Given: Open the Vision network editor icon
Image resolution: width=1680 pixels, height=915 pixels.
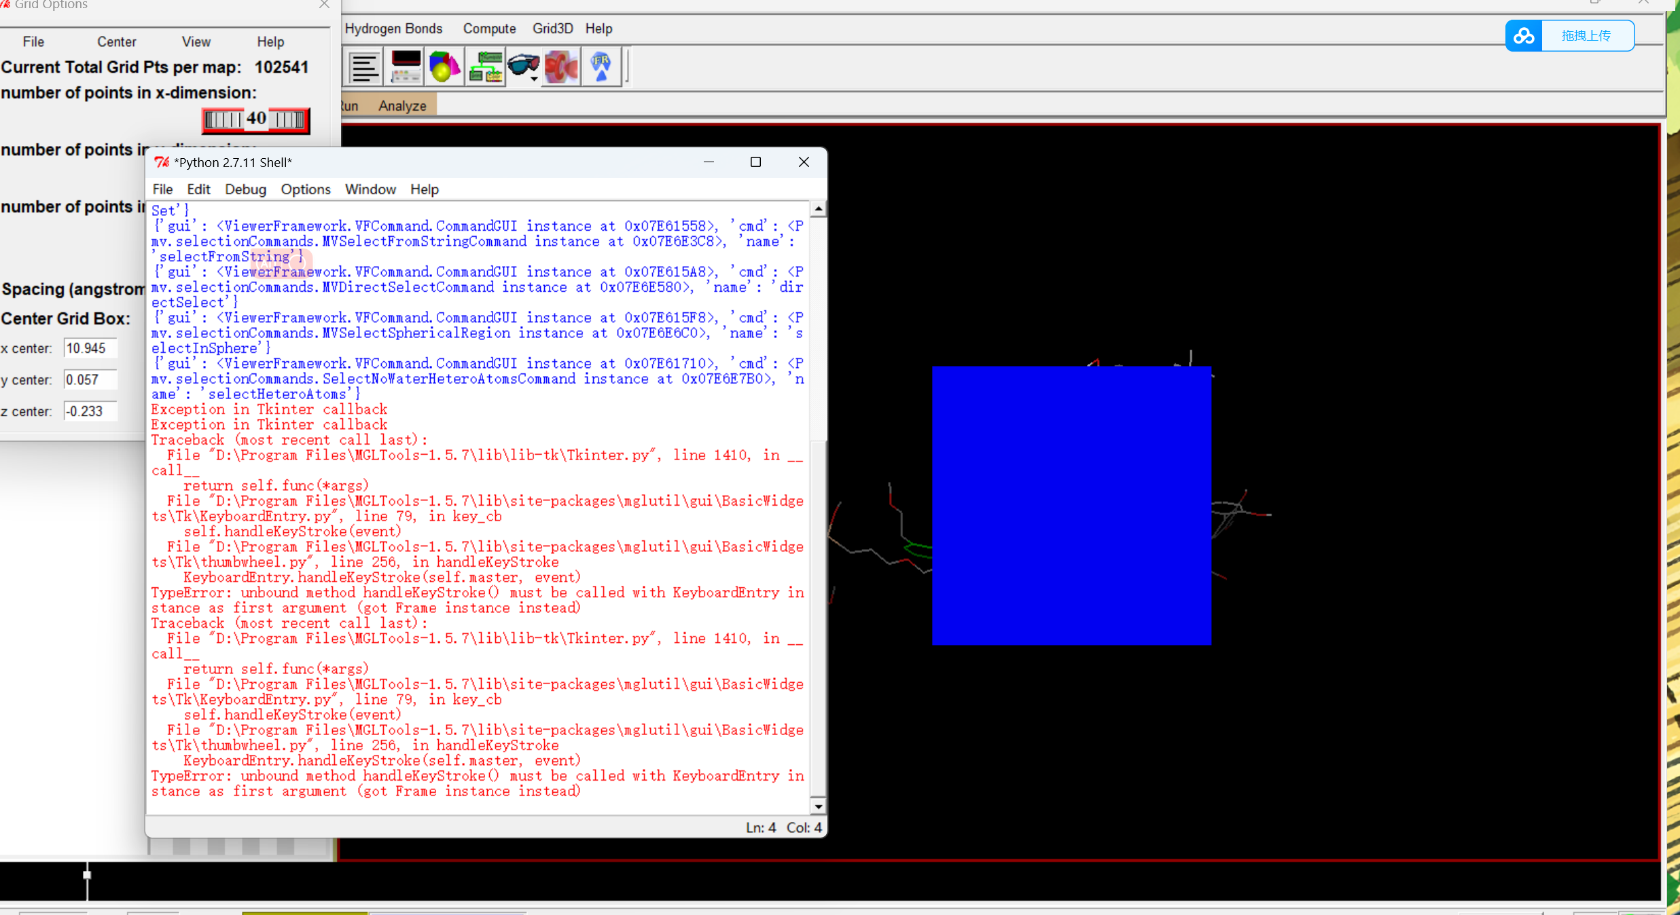Looking at the screenshot, I should pyautogui.click(x=485, y=67).
